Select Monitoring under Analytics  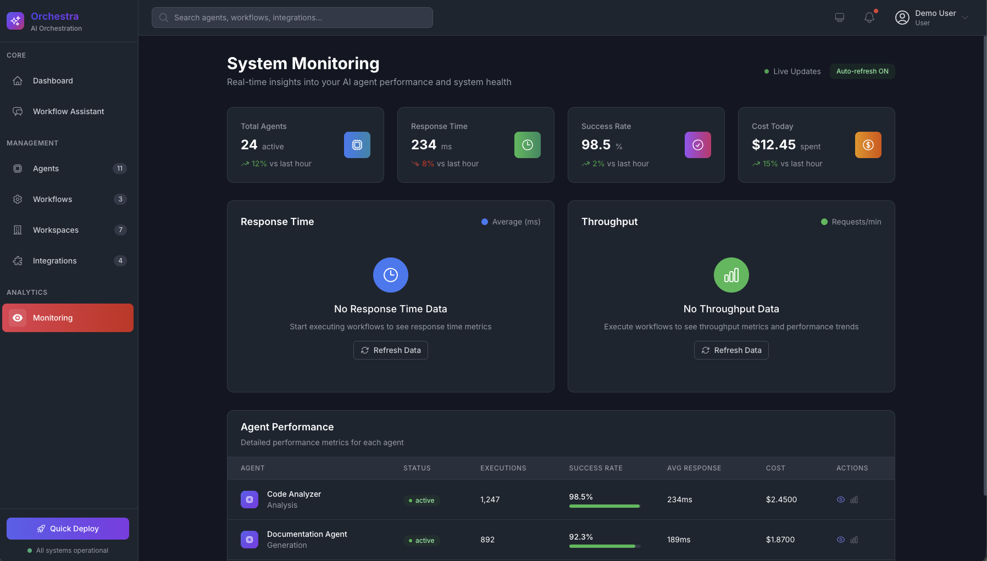(x=52, y=318)
